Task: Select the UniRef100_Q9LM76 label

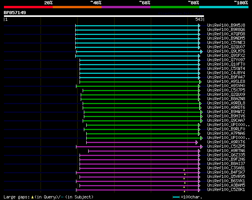Action: [x=226, y=51]
